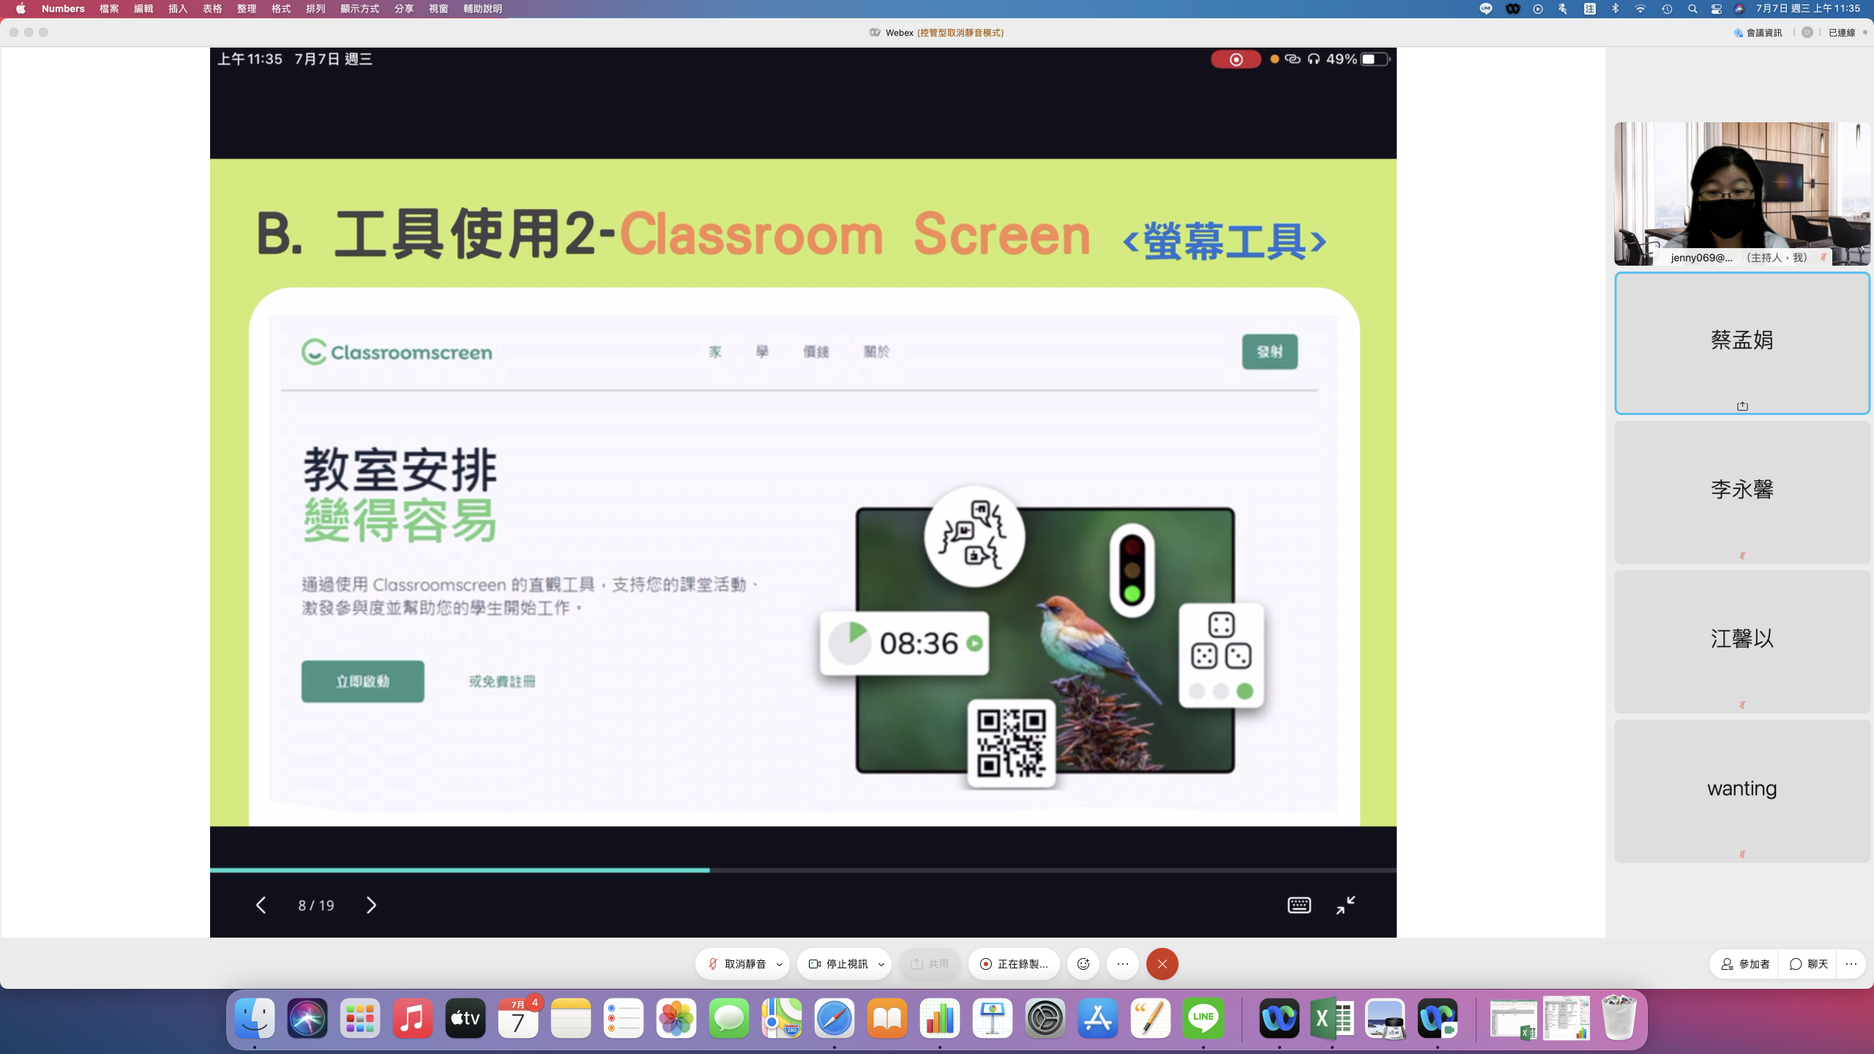Expand video options arrow next to 停止視訊
This screenshot has width=1874, height=1054.
(x=881, y=964)
